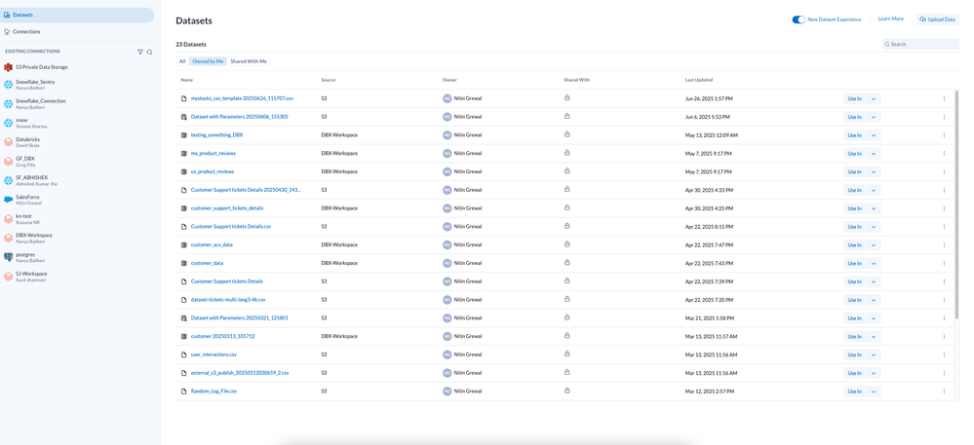Viewport: 974px width, 445px height.
Task: Expand Use In dropdown for testing_something_DBX
Action: point(874,135)
